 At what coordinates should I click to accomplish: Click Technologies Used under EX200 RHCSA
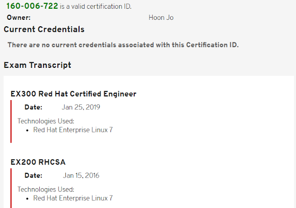pyautogui.click(x=46, y=190)
